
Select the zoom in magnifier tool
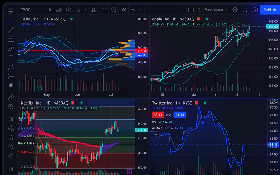pyautogui.click(x=11, y=107)
